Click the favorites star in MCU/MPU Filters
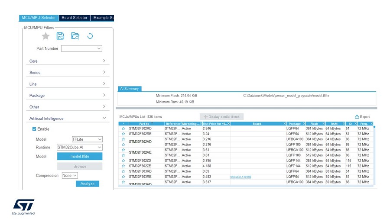 point(45,36)
